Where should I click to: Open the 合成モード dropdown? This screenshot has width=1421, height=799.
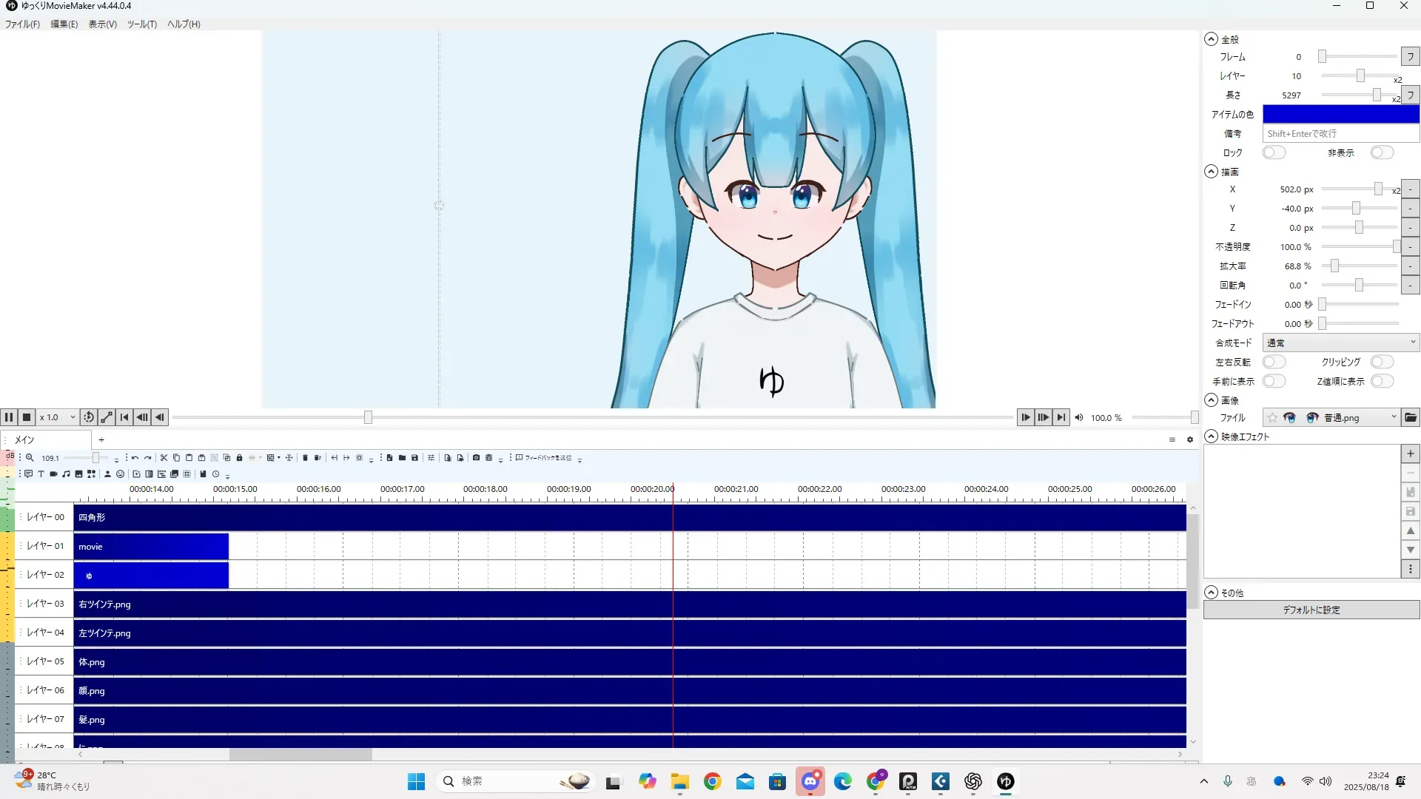1340,343
